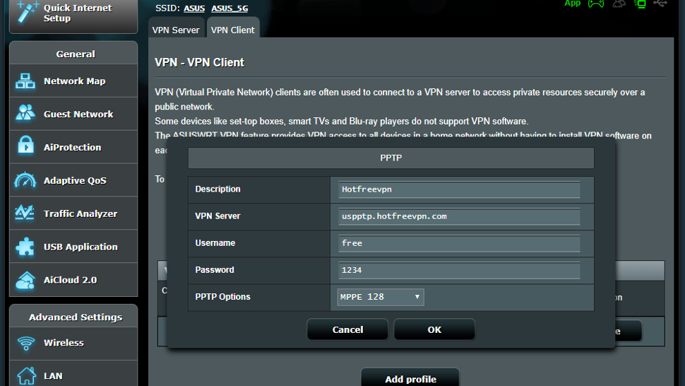
Task: Switch to the VPN Client tab
Action: [x=233, y=28]
